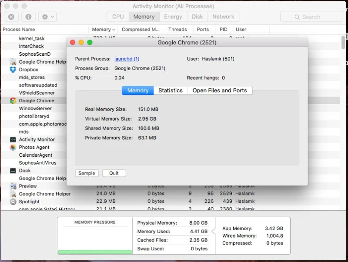Select the WindowServer process

35,108
